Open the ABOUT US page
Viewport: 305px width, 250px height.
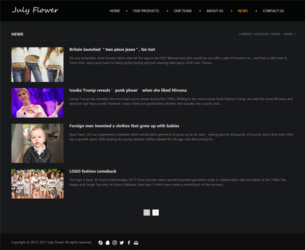pyautogui.click(x=215, y=11)
